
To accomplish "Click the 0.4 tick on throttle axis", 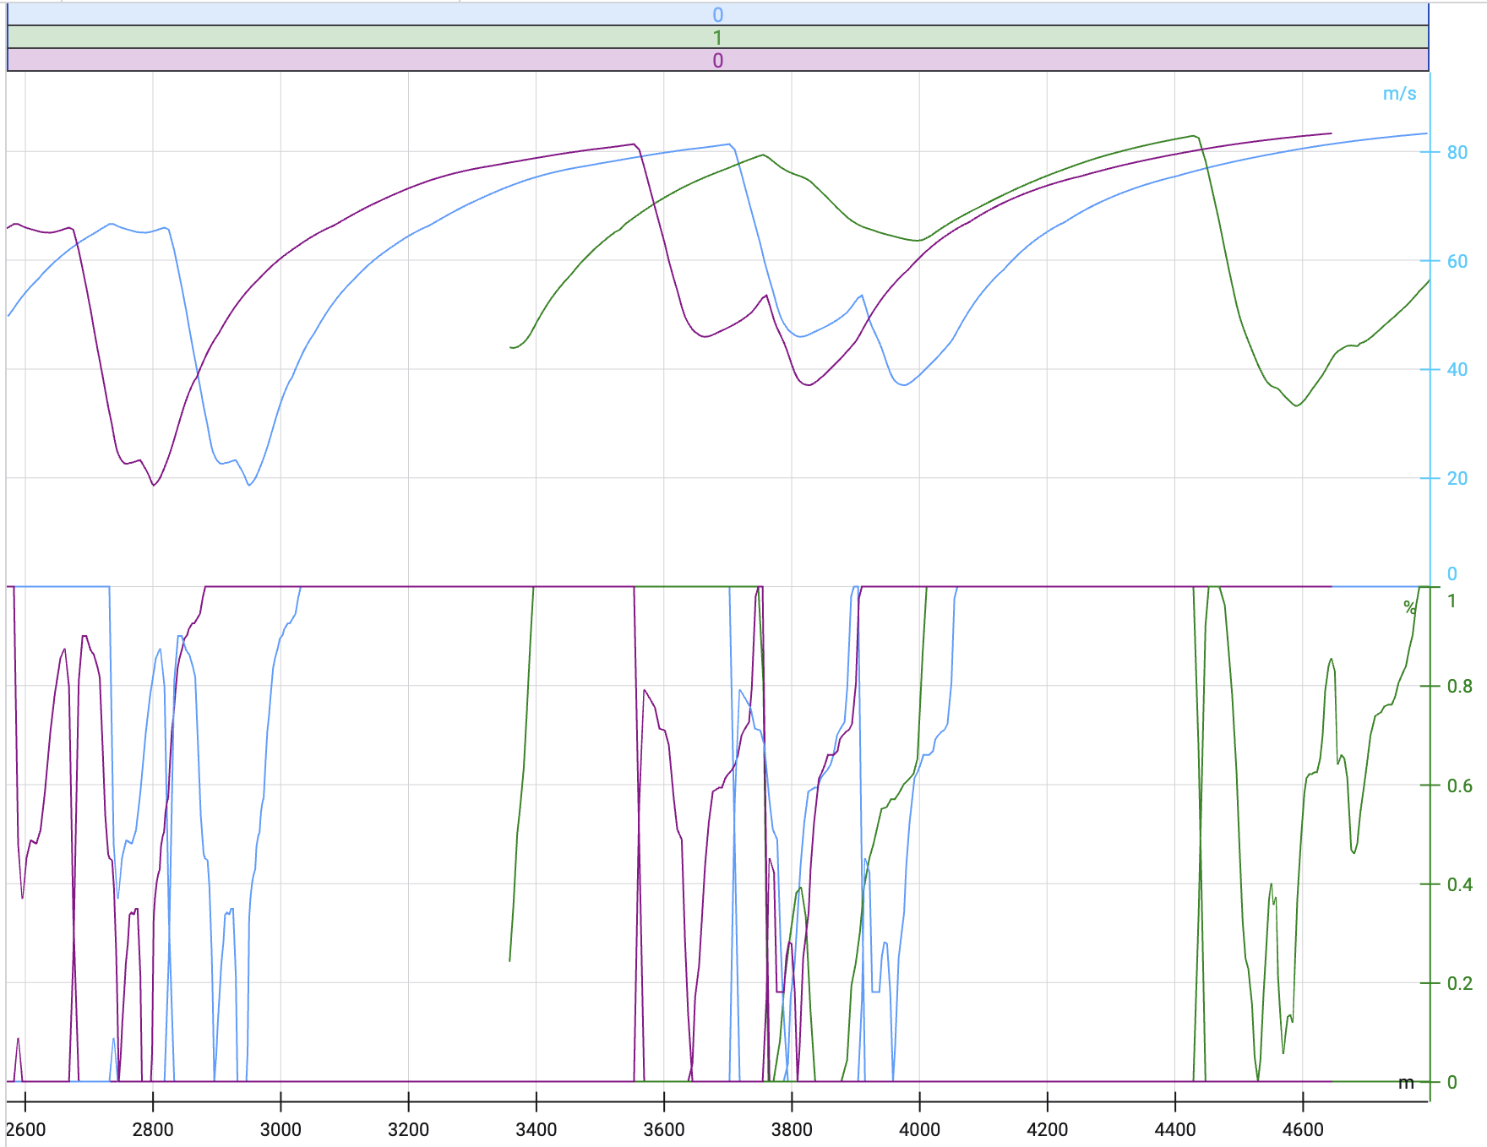I will [1459, 884].
